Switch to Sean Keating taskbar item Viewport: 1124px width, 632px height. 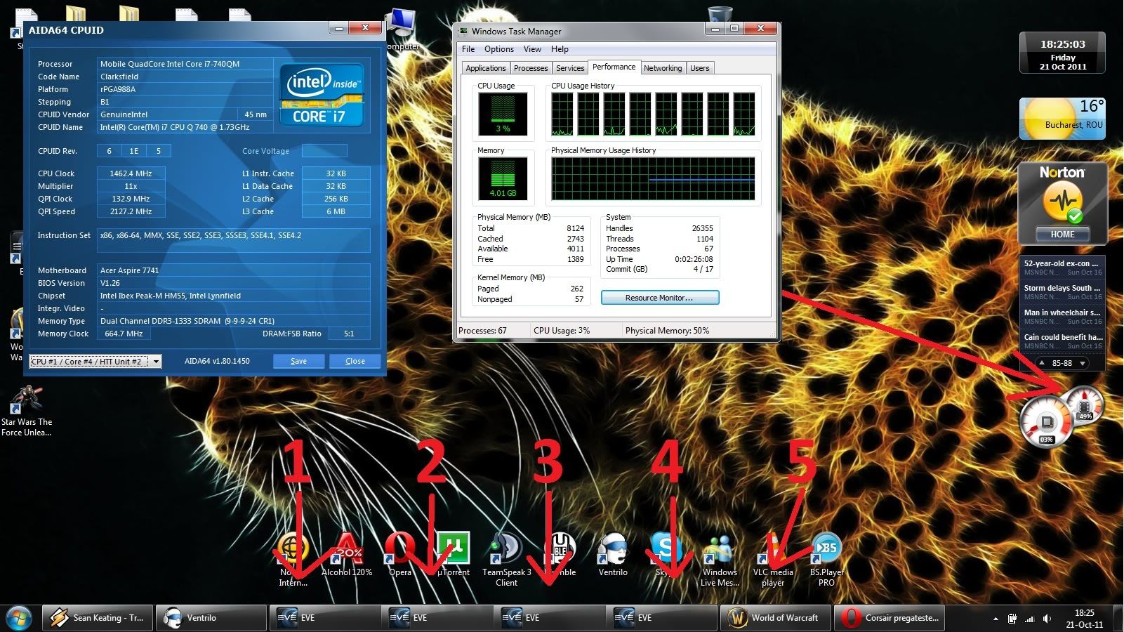pos(97,618)
